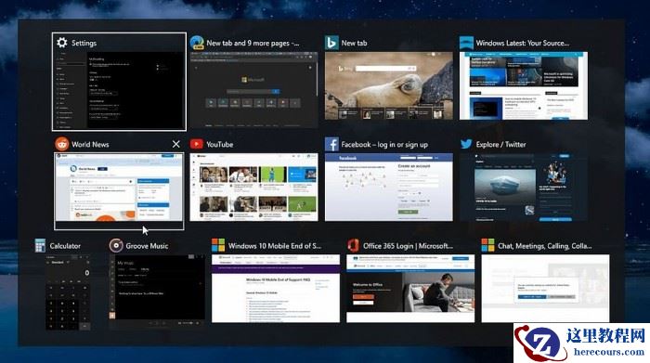Click the "Office 365 Login | Microsoft..." title

coord(408,246)
